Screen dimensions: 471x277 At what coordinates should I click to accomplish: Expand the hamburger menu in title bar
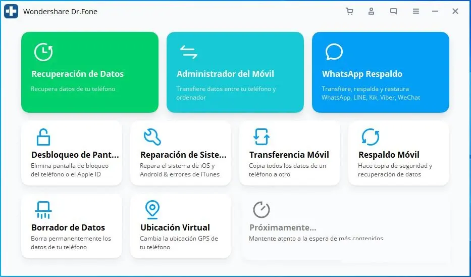point(415,11)
